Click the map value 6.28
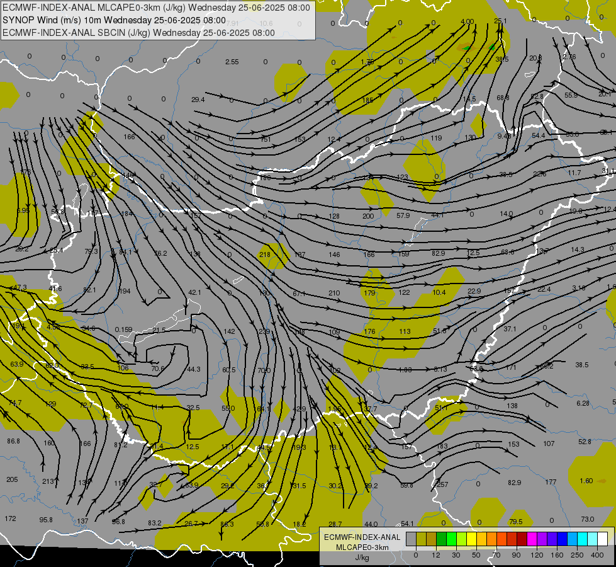Image resolution: width=616 pixels, height=567 pixels. (x=583, y=403)
